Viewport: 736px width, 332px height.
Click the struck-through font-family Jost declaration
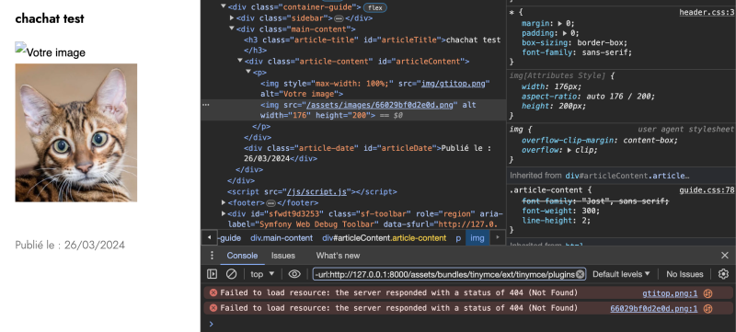click(x=595, y=201)
